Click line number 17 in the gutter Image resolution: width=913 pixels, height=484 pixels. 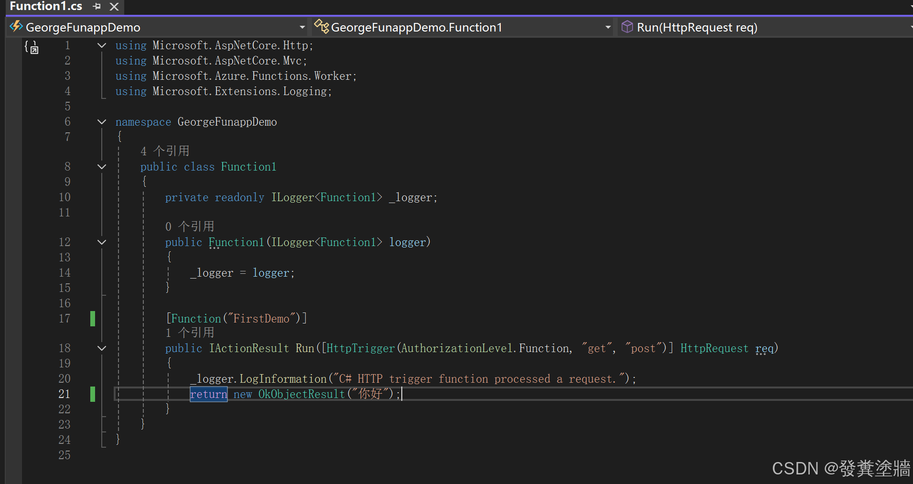coord(64,319)
